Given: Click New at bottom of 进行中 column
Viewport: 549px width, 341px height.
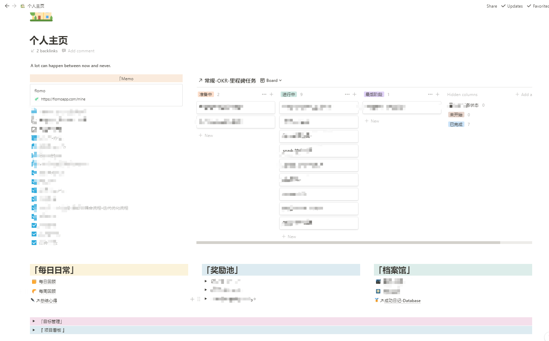Looking at the screenshot, I should click(x=289, y=237).
